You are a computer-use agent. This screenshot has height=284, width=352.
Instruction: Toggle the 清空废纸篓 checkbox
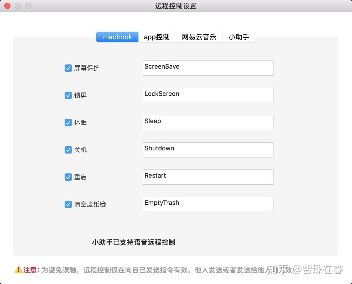pyautogui.click(x=68, y=204)
